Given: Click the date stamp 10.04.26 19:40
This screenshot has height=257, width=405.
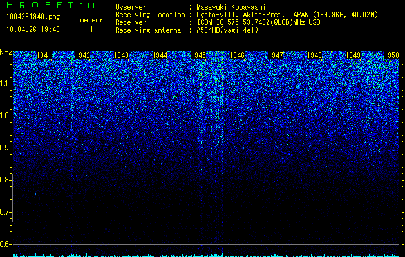Looking at the screenshot, I should [33, 30].
